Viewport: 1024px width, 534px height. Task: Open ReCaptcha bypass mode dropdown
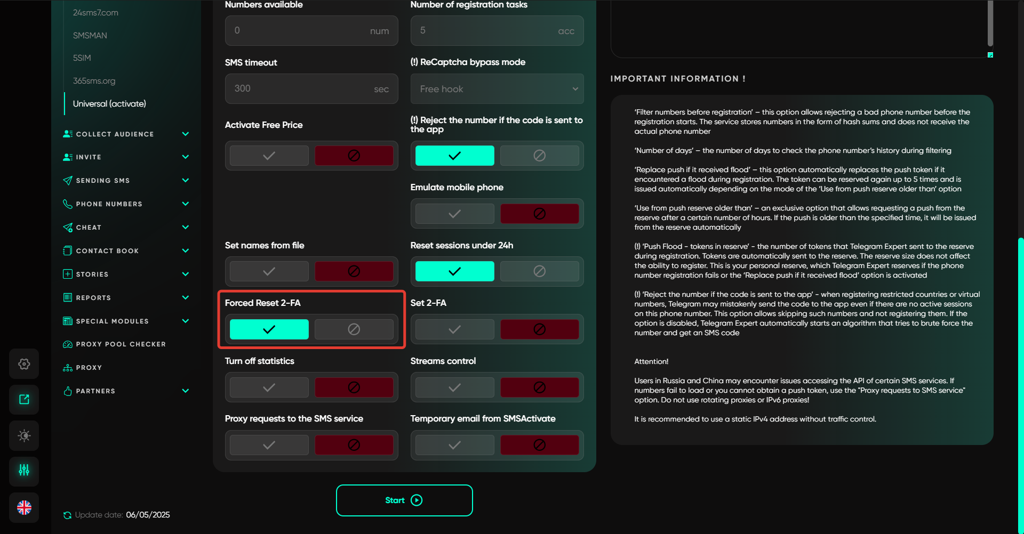click(497, 89)
